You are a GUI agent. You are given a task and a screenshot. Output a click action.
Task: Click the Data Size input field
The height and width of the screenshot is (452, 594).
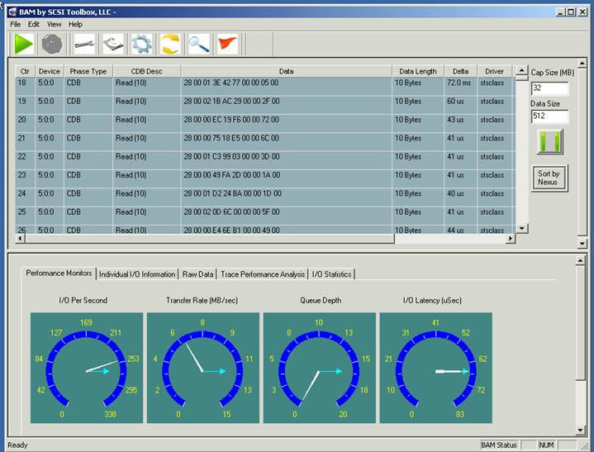click(x=549, y=117)
